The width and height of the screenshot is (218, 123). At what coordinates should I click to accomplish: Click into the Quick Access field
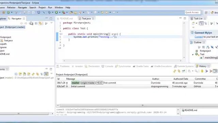click(x=192, y=12)
